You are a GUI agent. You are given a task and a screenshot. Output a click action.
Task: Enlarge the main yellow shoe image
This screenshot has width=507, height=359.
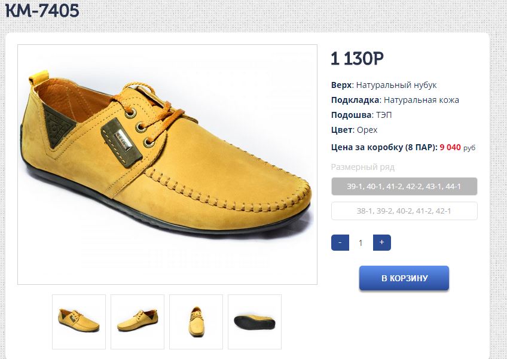tap(167, 165)
